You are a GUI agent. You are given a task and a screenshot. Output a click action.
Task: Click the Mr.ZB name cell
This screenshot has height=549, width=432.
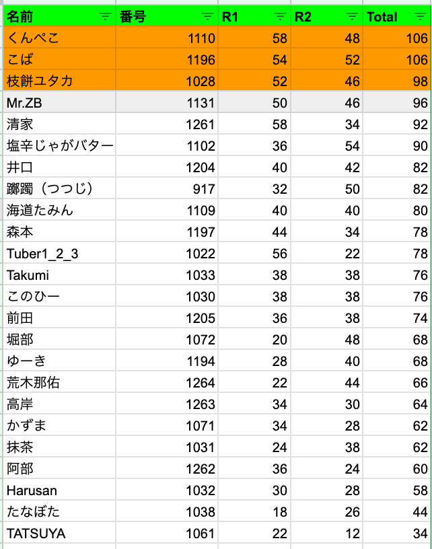click(59, 103)
